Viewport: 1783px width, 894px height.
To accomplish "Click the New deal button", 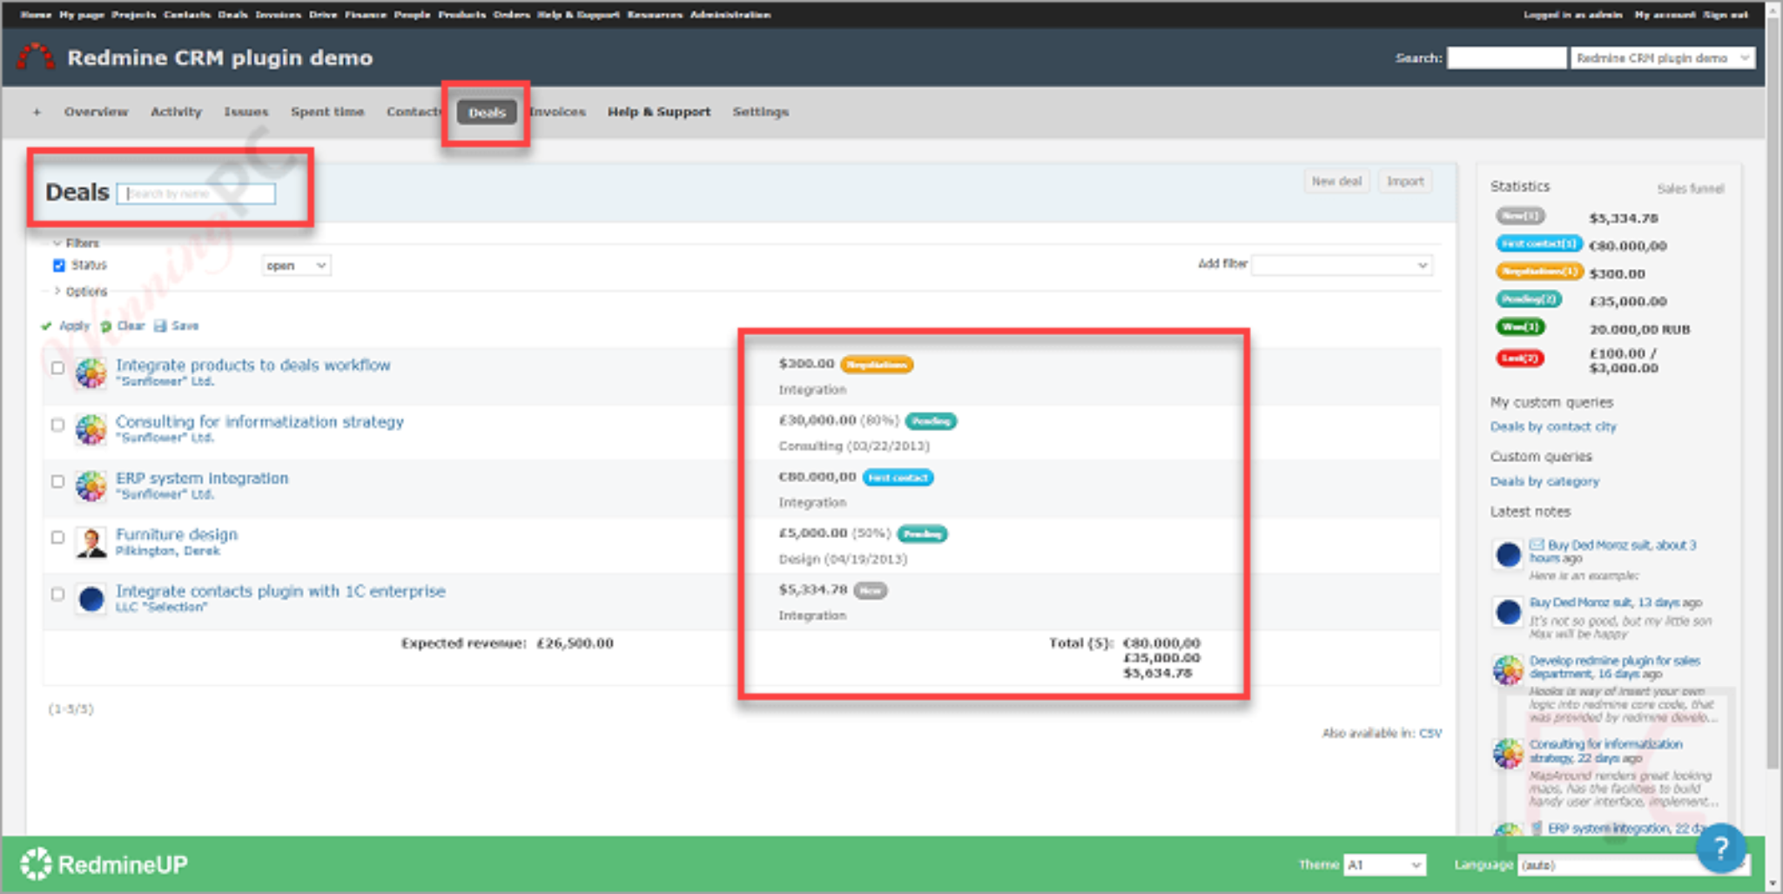I will (1336, 181).
